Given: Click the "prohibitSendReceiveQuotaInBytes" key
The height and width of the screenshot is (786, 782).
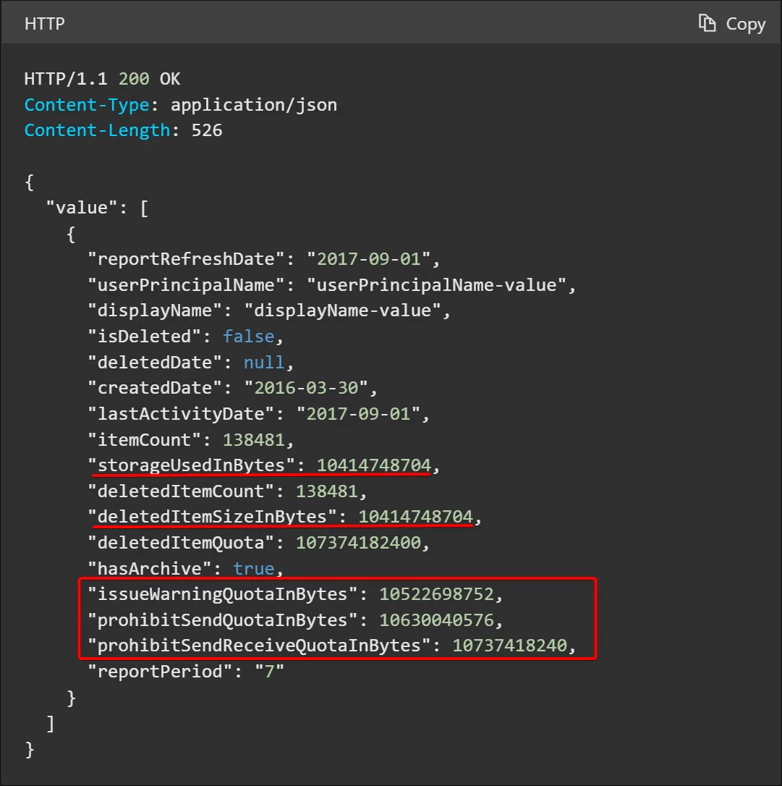Looking at the screenshot, I should [x=259, y=646].
